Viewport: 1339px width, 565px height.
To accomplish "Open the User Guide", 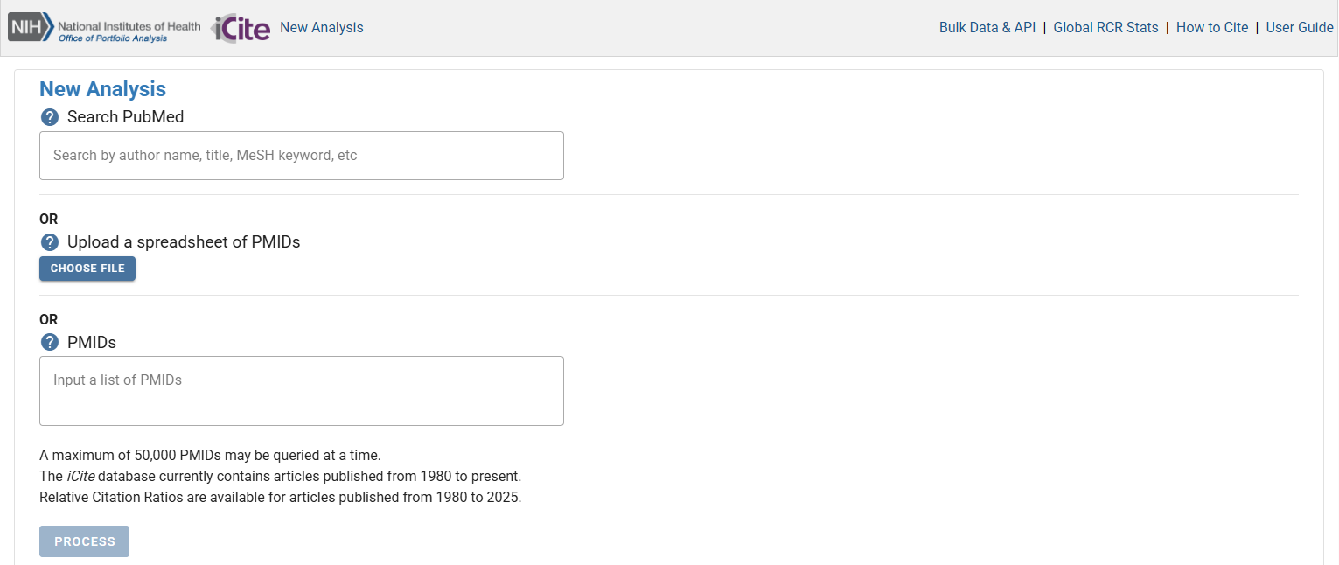I will point(1300,27).
